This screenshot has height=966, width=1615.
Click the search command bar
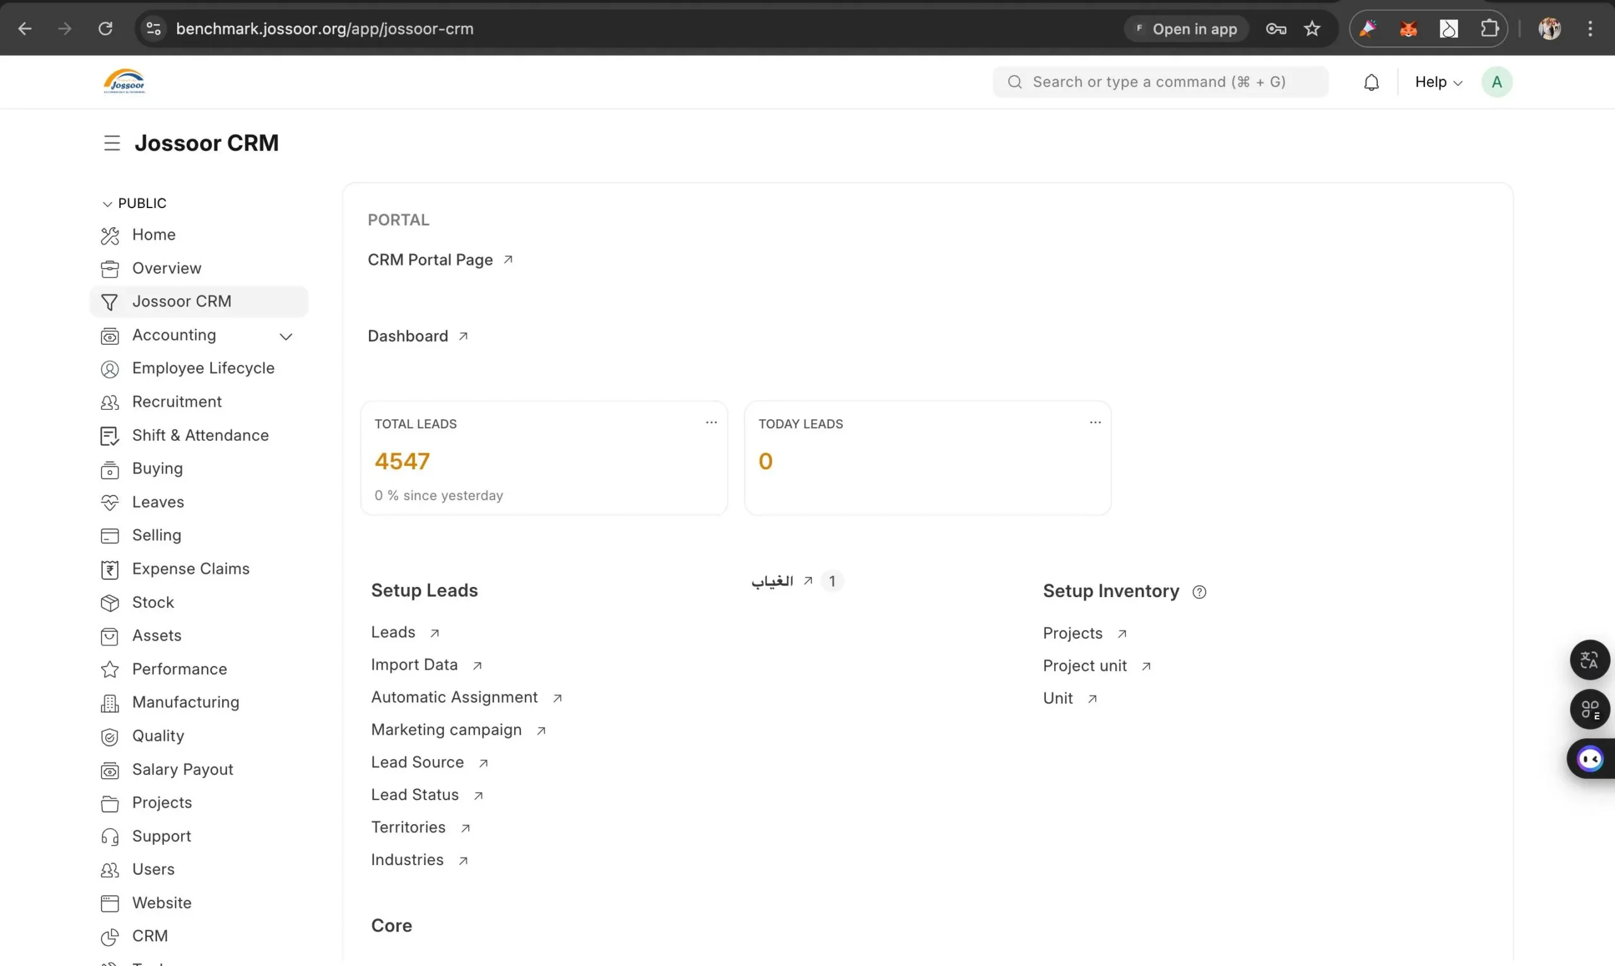coord(1159,82)
